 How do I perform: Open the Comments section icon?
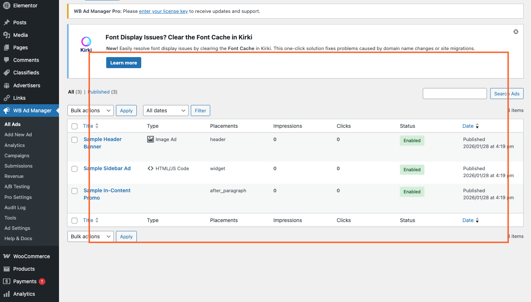(6, 60)
